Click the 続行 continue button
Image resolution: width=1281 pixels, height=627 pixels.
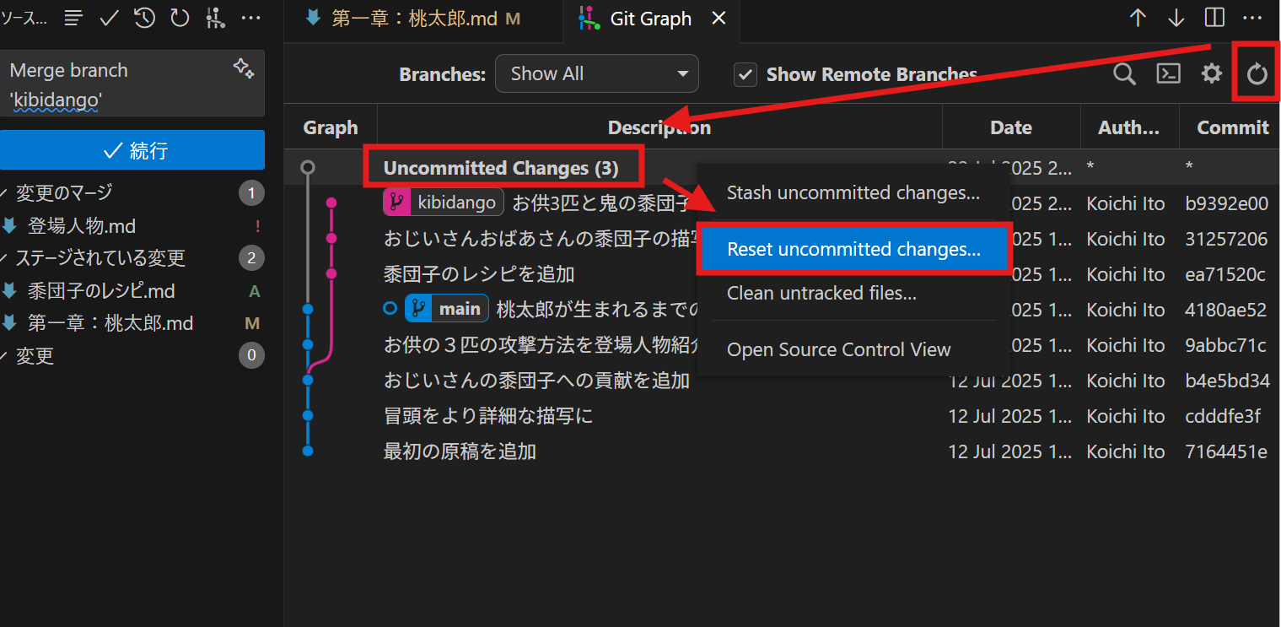[x=132, y=150]
